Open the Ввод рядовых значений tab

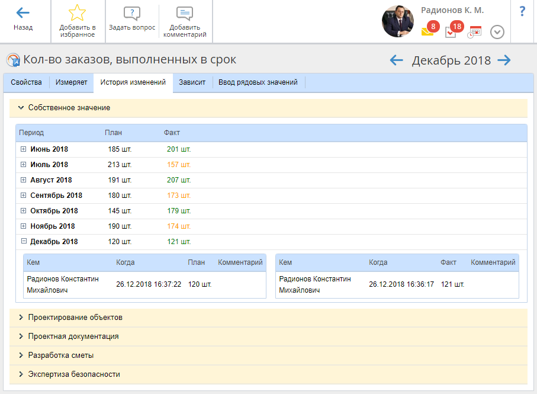coord(258,82)
